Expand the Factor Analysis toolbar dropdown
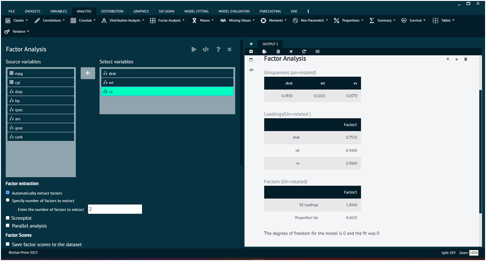Image resolution: width=486 pixels, height=261 pixels. [x=167, y=20]
